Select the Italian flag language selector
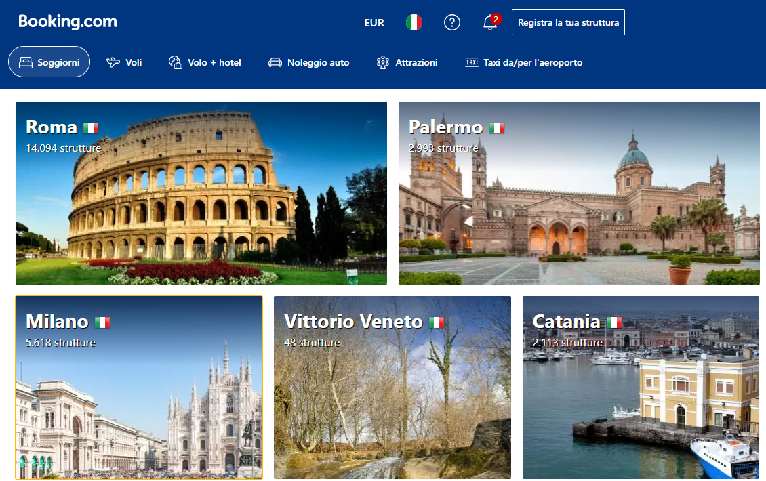766x481 pixels. [414, 22]
